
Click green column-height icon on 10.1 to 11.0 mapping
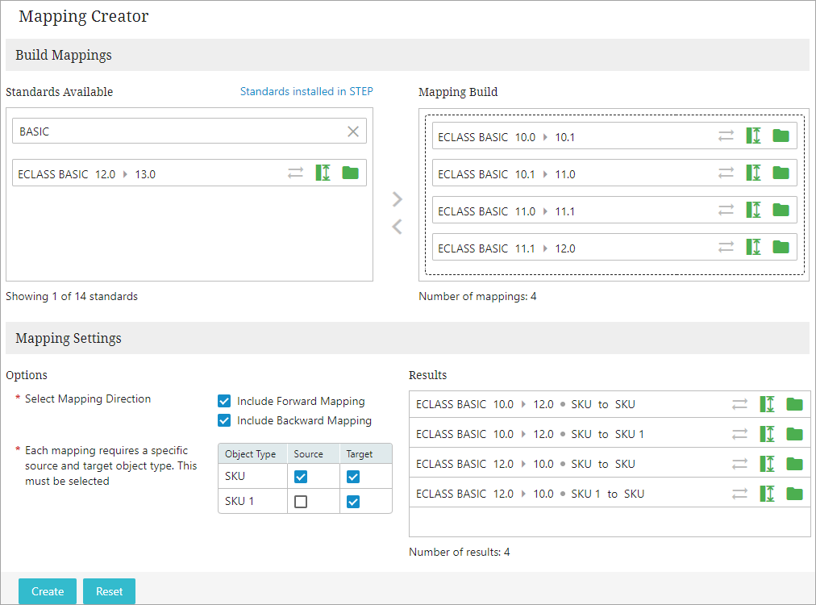point(754,173)
